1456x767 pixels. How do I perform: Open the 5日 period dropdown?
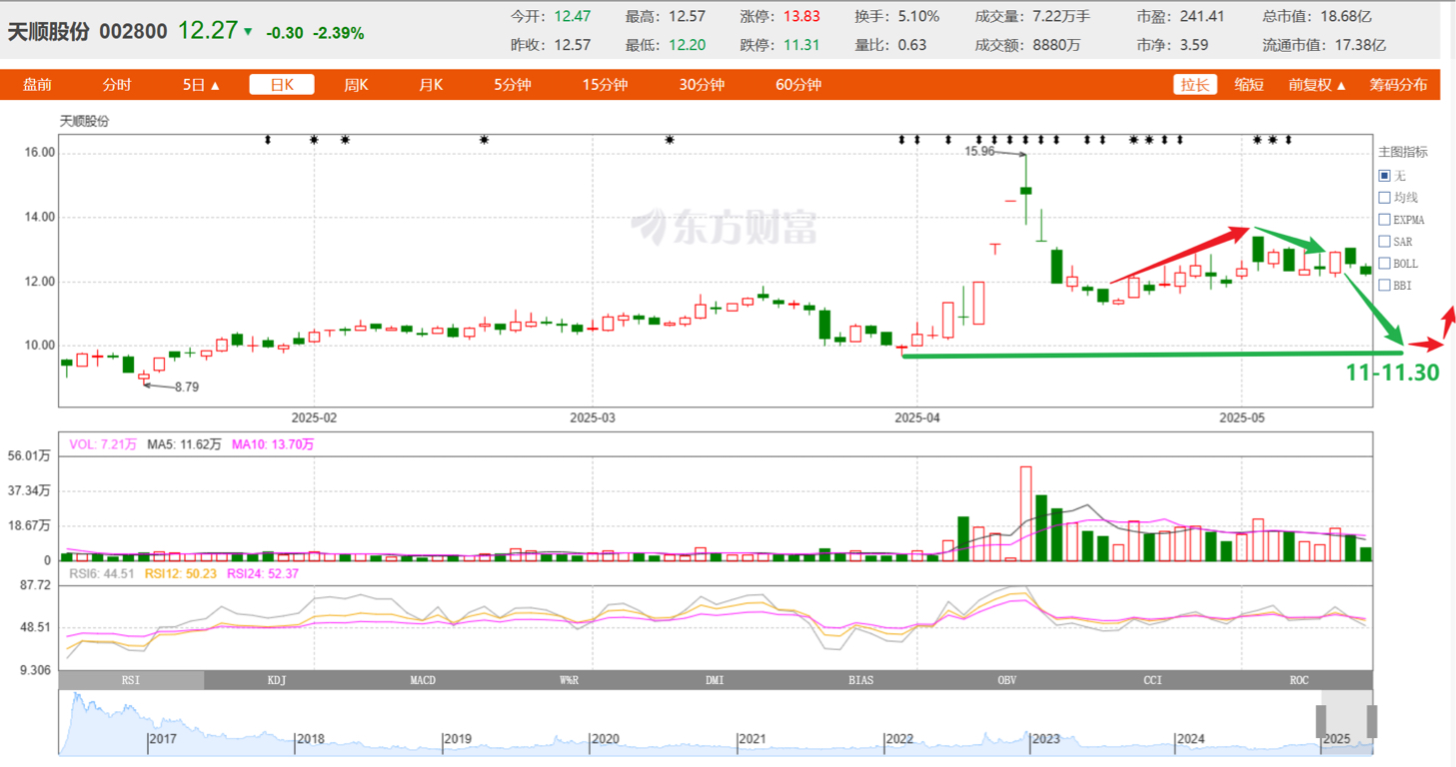click(201, 85)
